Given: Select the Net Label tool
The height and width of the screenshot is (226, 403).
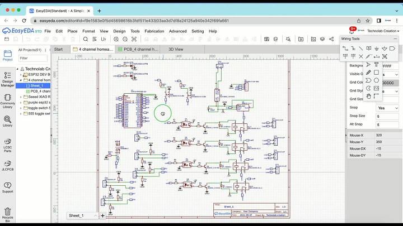Looking at the screenshot, I should click(369, 49).
